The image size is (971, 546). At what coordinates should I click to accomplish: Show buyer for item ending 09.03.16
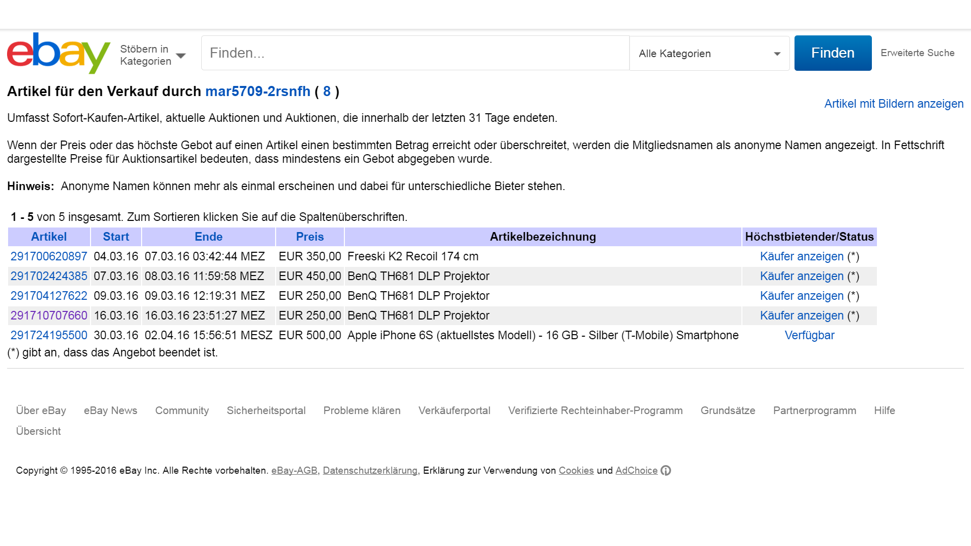[x=802, y=296]
